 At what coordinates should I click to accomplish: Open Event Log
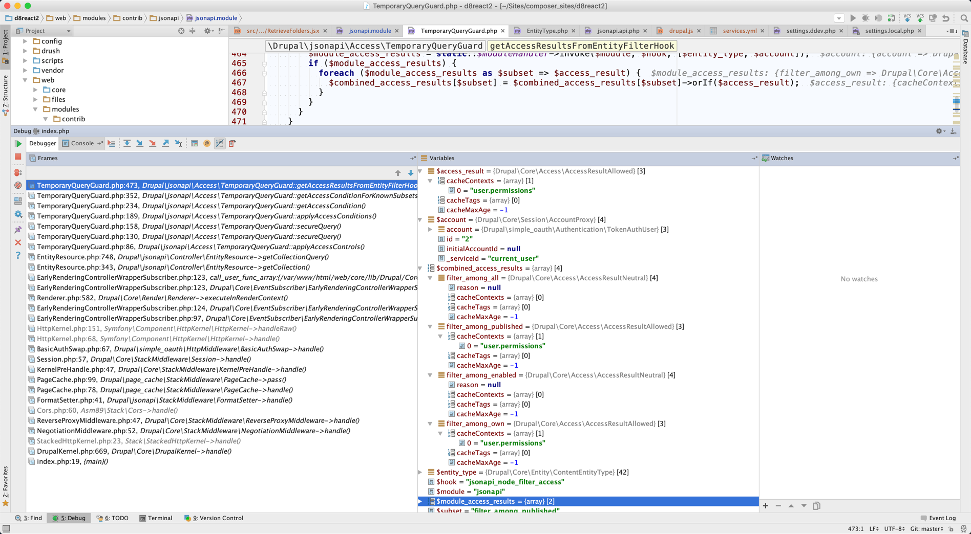click(x=938, y=518)
